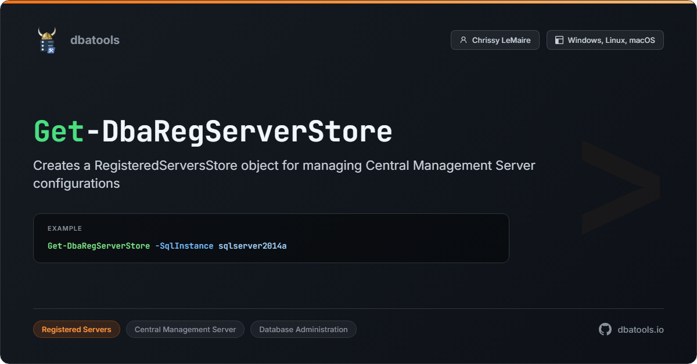Select the Registered Servers tag
Screen dimensions: 697x364
(x=77, y=329)
